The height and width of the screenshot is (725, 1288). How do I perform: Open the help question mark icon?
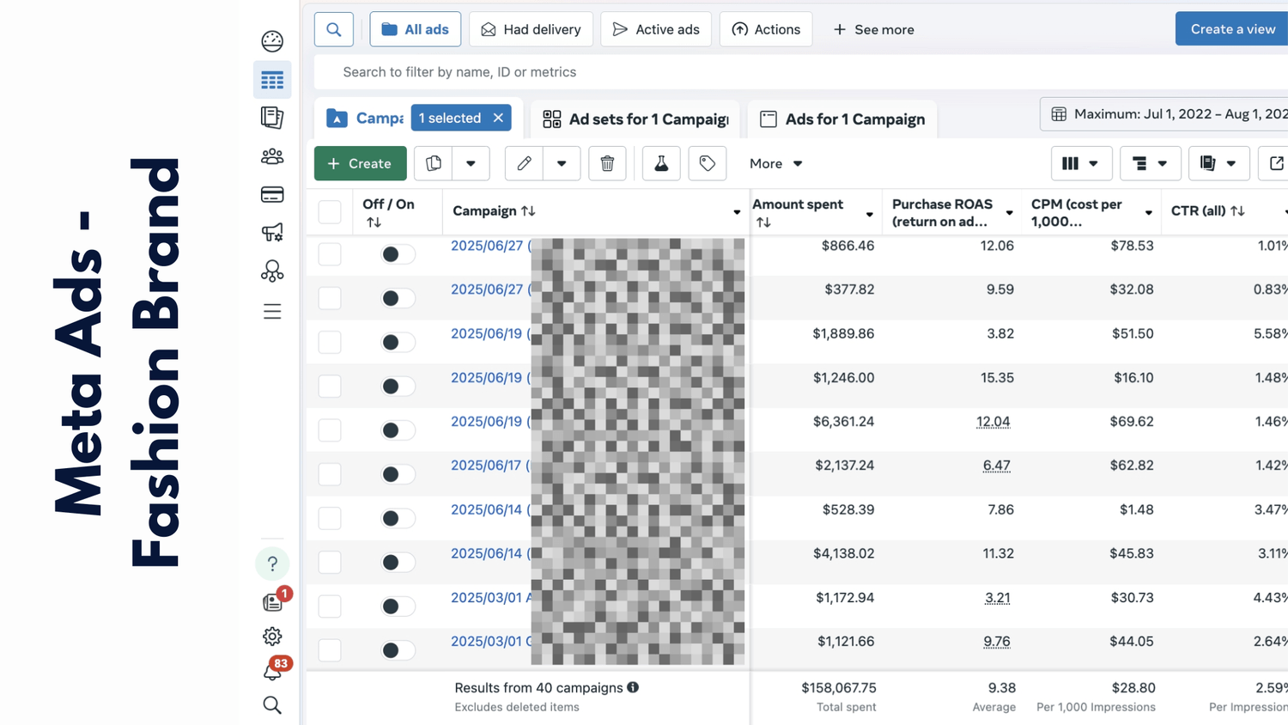pos(272,564)
